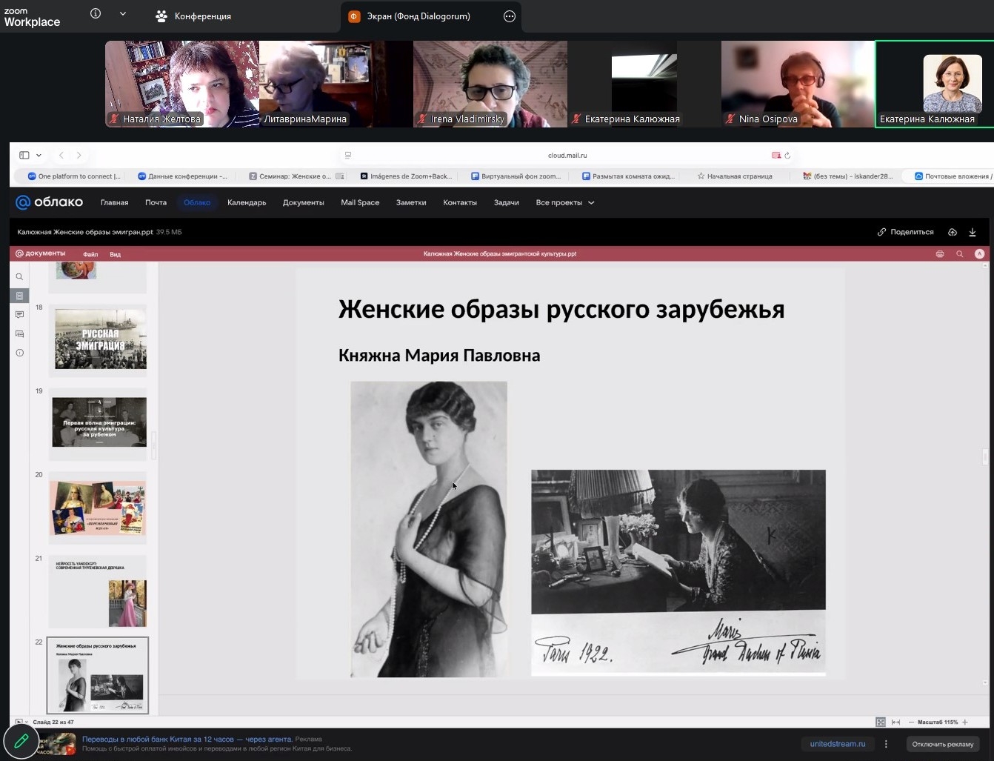
Task: Expand the Все проекты dropdown
Action: [x=564, y=202]
